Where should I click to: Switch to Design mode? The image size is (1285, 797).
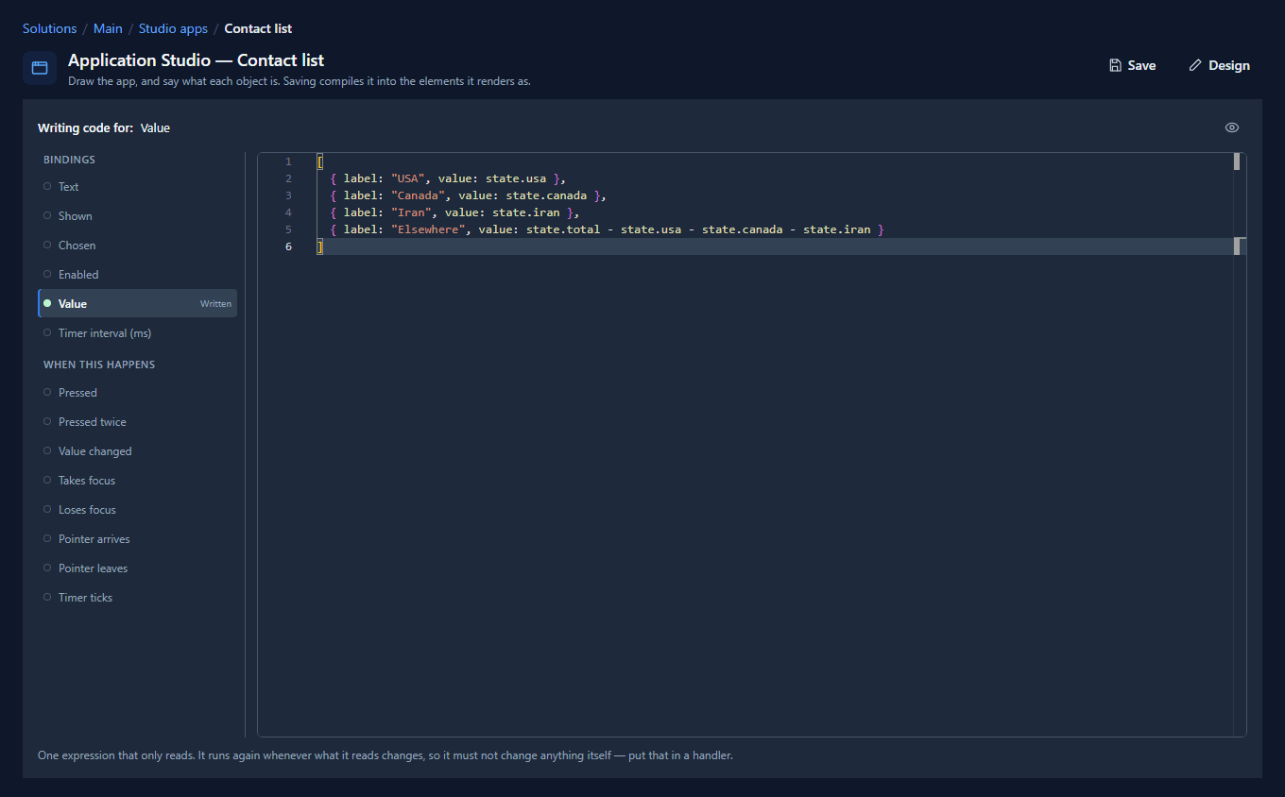pos(1219,65)
